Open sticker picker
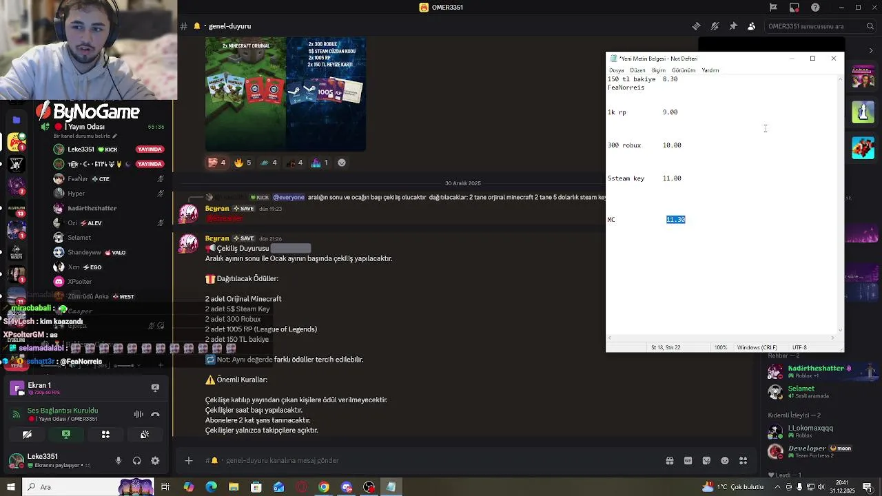 pos(706,460)
